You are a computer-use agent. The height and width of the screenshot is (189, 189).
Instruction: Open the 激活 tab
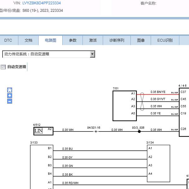pos(93,40)
